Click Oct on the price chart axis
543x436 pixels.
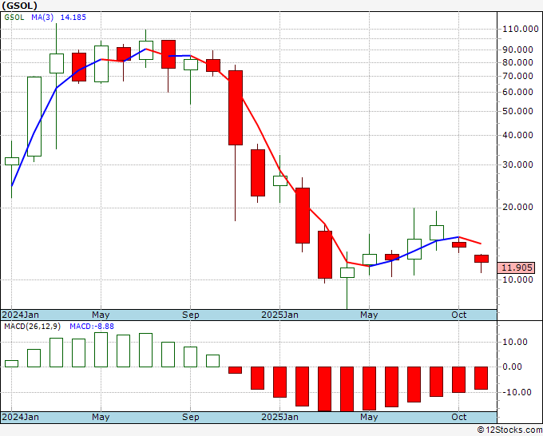point(459,315)
